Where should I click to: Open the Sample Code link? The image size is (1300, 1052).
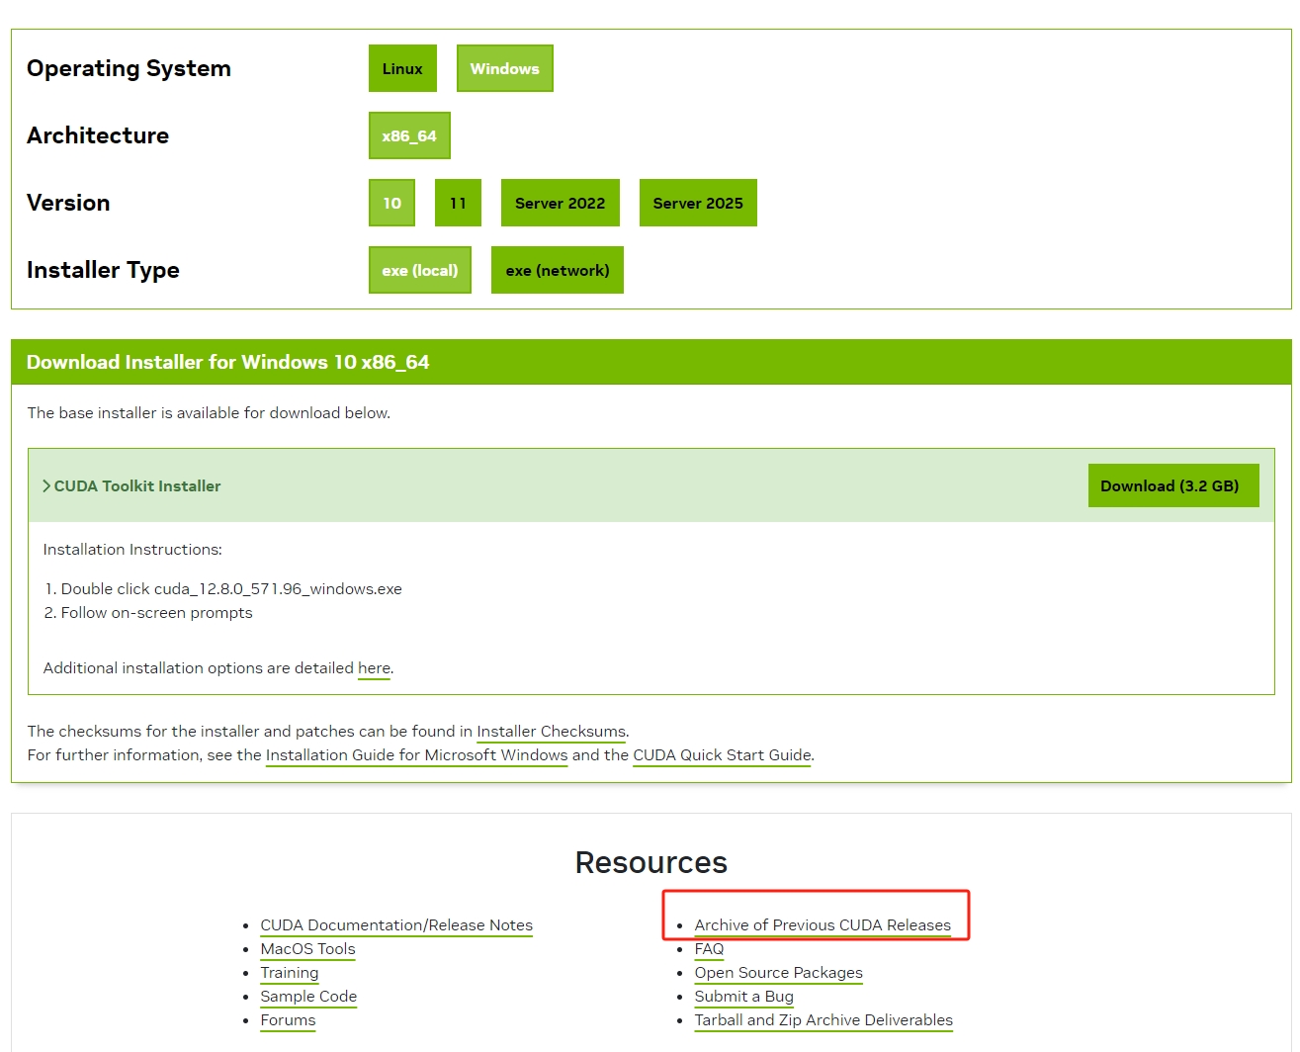coord(308,997)
